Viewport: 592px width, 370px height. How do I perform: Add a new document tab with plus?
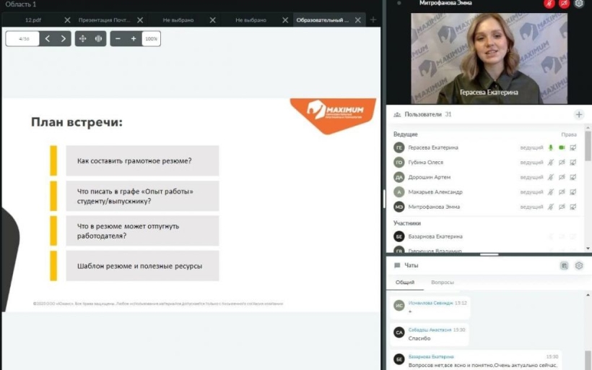[373, 20]
